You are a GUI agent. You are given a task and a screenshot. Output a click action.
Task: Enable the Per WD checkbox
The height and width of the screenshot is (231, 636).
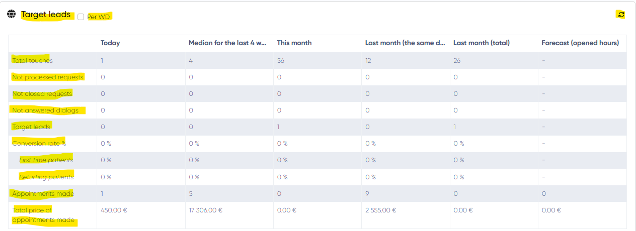[81, 17]
